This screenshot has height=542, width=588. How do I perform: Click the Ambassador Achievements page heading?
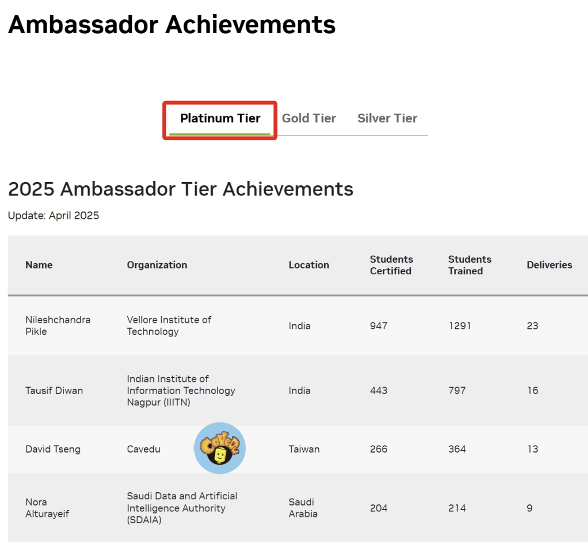pyautogui.click(x=172, y=25)
